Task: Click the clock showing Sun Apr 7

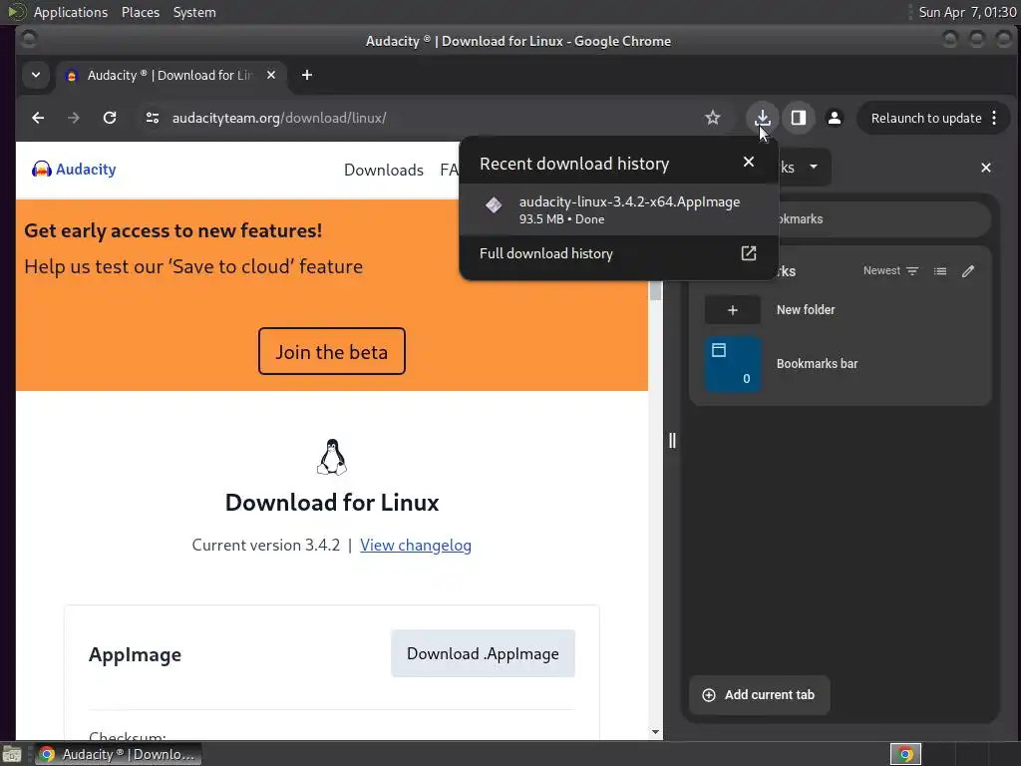Action: [x=967, y=12]
